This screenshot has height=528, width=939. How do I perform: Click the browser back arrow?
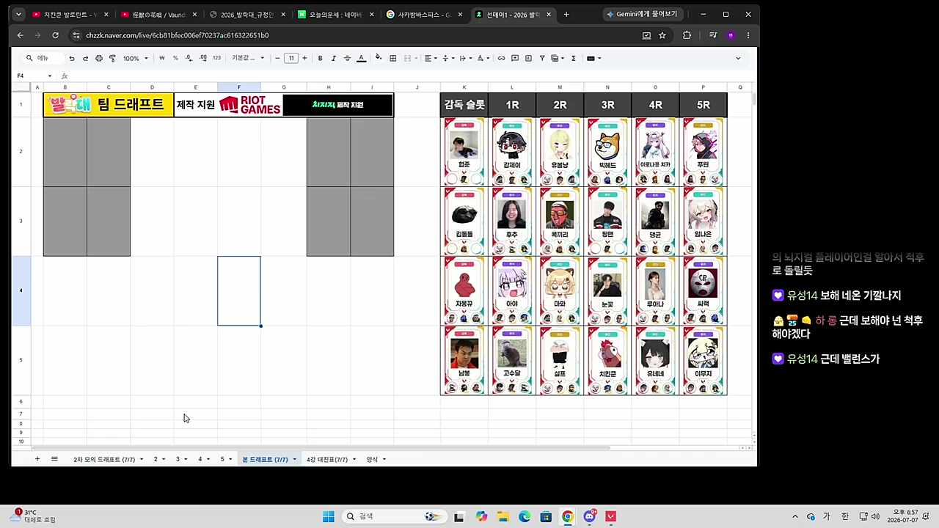pyautogui.click(x=20, y=35)
